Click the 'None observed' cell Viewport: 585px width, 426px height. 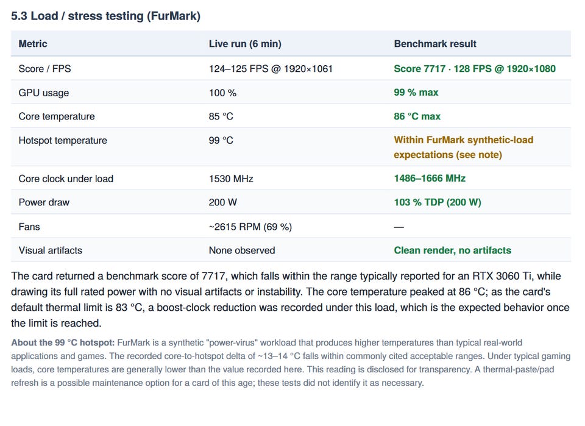[242, 250]
